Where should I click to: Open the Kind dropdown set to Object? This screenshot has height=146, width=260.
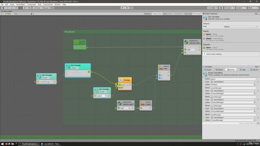241,27
